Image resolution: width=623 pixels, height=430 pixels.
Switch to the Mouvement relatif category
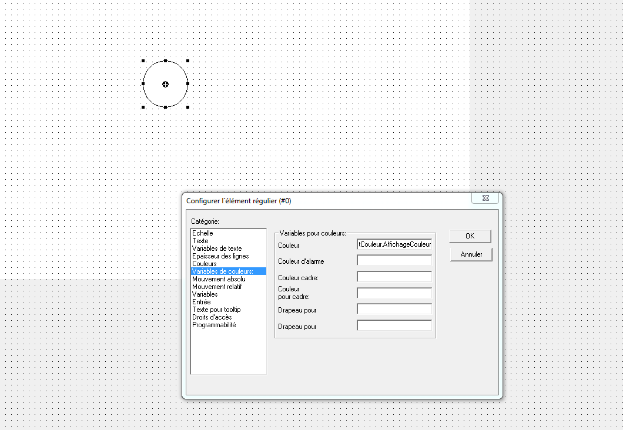217,287
